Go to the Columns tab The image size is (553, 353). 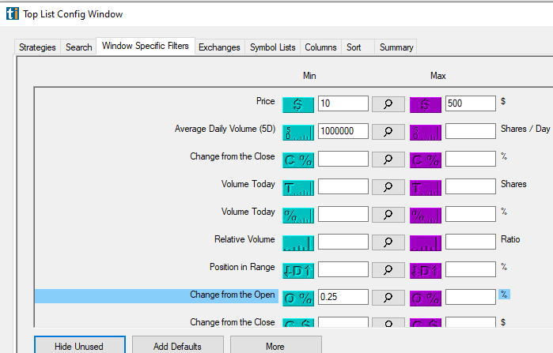pyautogui.click(x=320, y=47)
